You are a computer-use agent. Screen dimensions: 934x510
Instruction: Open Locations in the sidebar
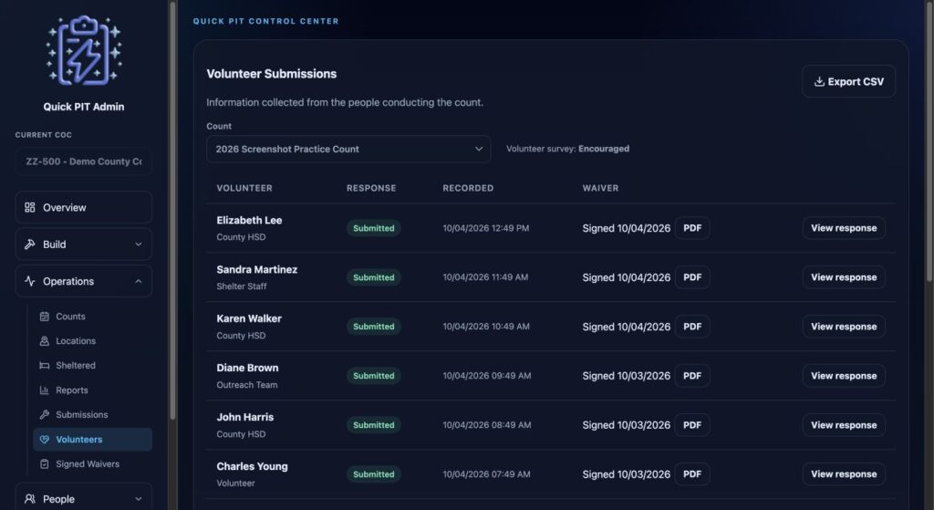click(92, 341)
